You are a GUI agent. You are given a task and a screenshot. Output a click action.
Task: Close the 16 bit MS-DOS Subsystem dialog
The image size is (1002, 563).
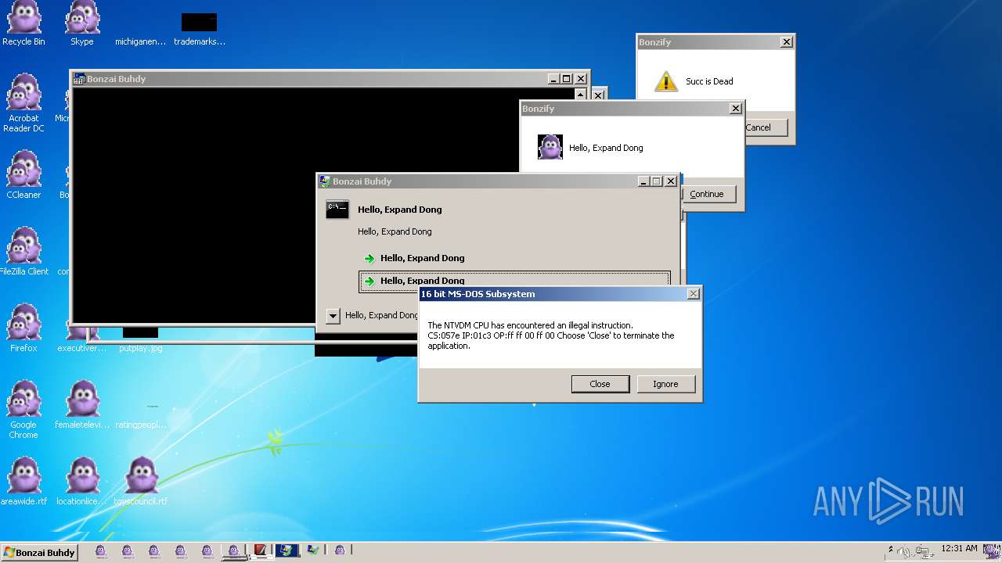(693, 294)
